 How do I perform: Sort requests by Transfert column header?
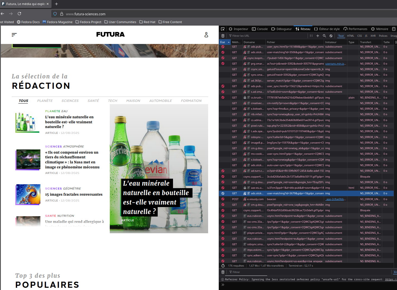[370, 42]
